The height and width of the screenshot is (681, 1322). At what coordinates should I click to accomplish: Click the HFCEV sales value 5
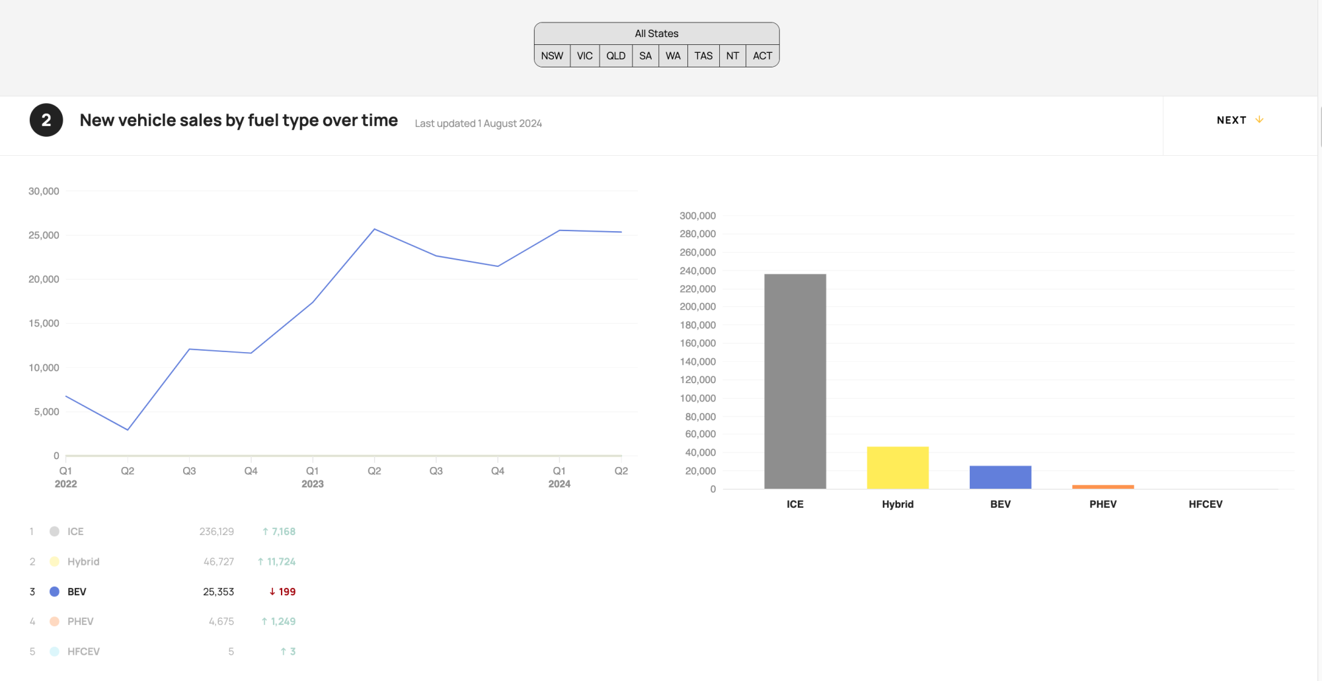pyautogui.click(x=231, y=651)
